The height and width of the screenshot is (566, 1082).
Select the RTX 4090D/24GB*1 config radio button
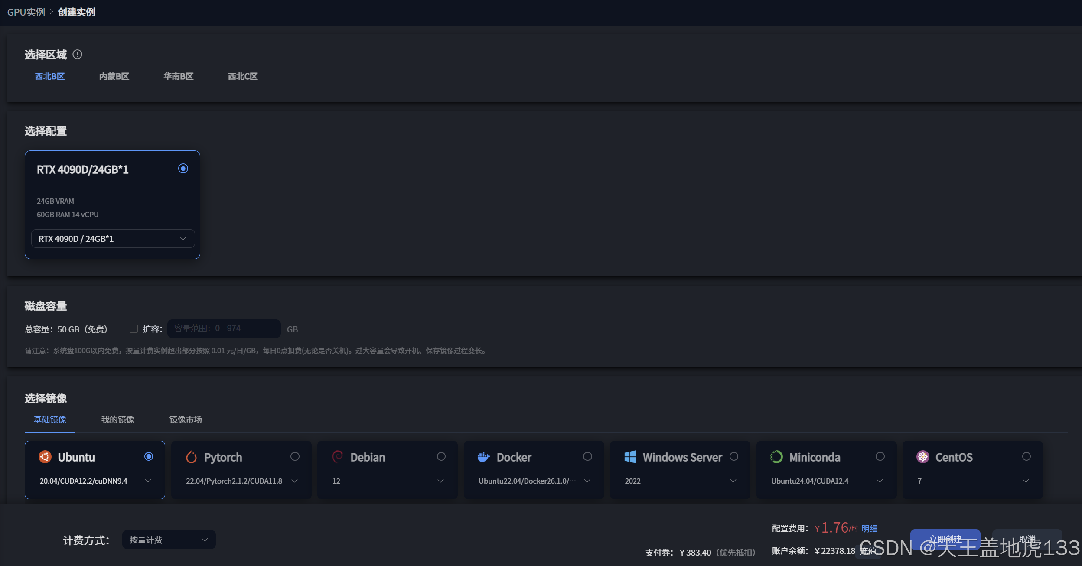tap(183, 169)
